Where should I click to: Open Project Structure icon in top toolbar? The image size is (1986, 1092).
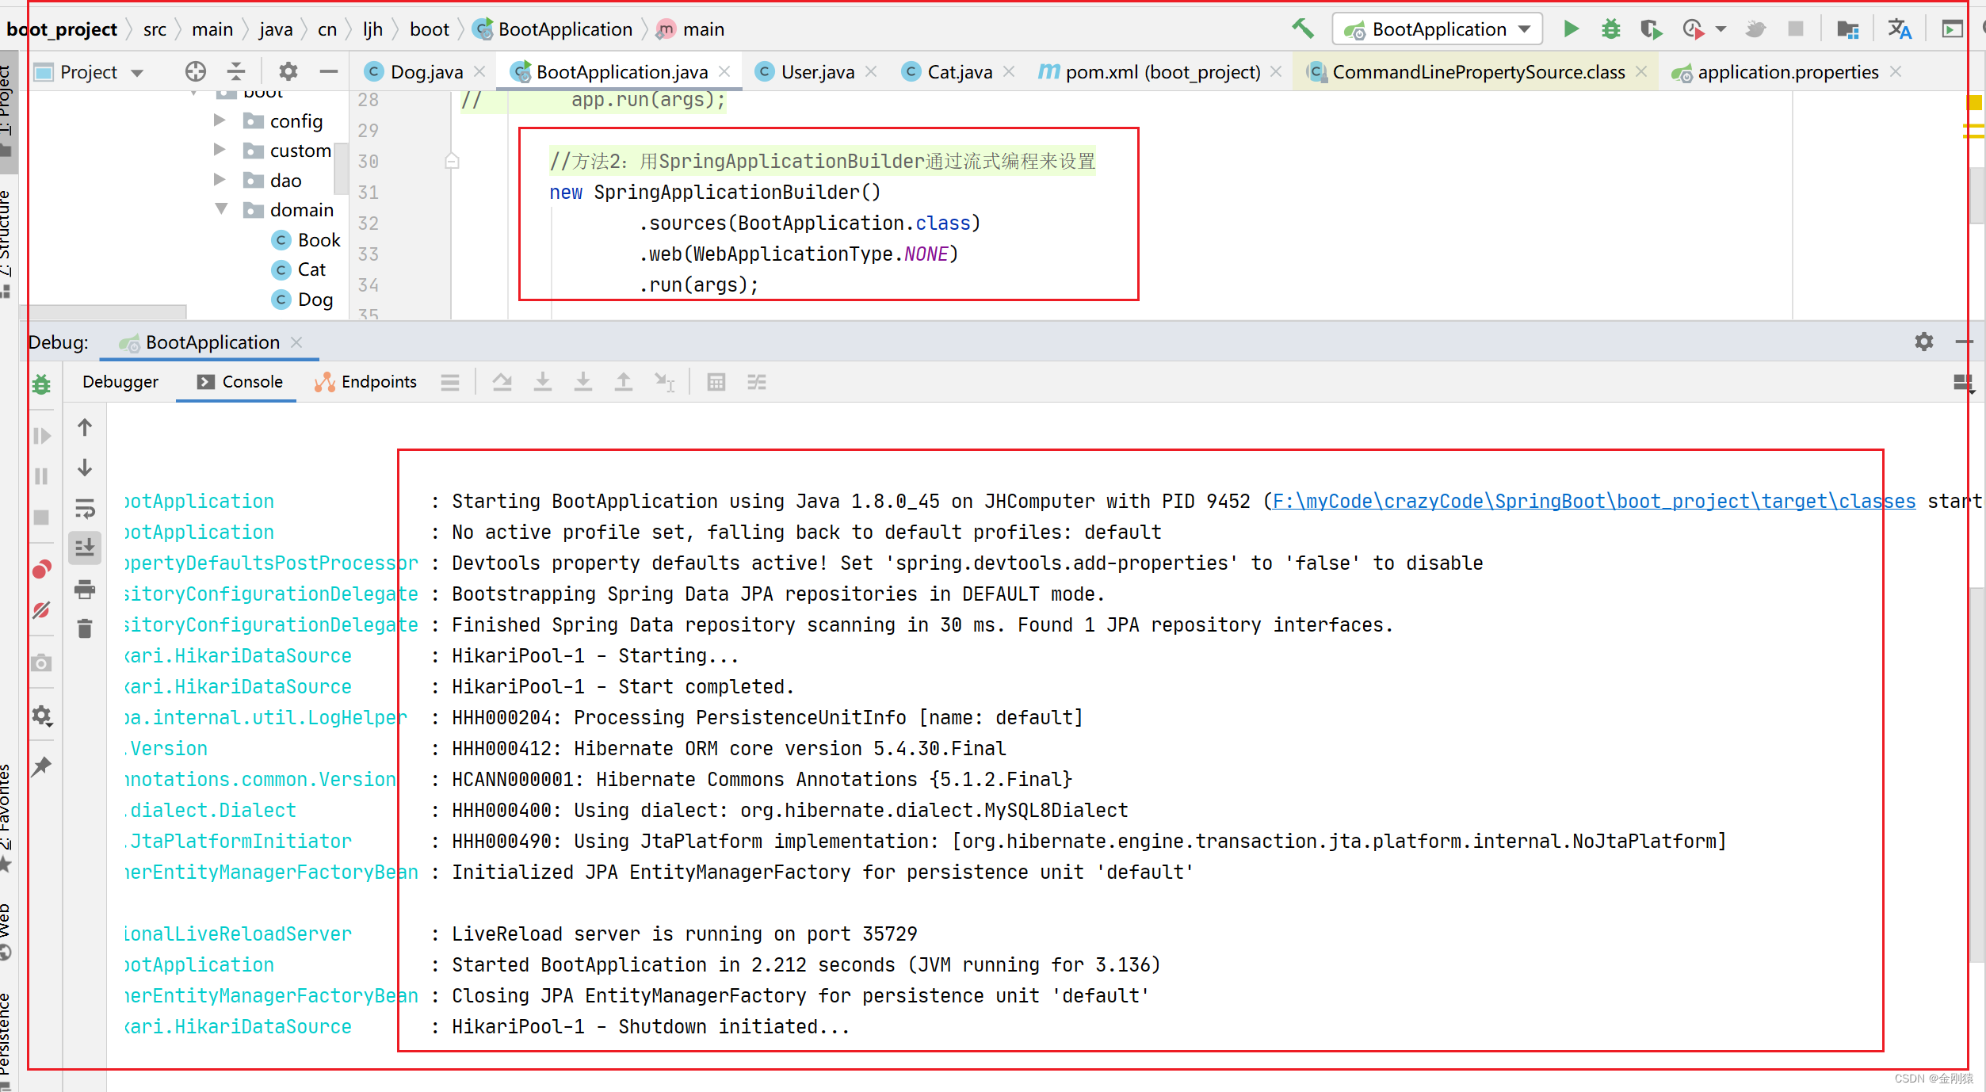pyautogui.click(x=1848, y=29)
